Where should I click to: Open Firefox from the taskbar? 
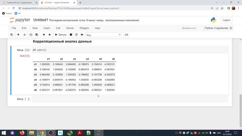coord(22,133)
